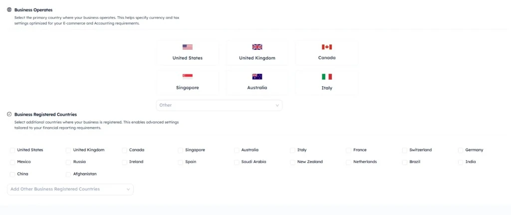Click chevron in Add Other Business Registered Countries

(x=128, y=189)
